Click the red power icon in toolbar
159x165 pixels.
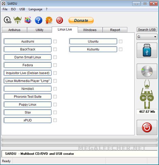point(60,20)
